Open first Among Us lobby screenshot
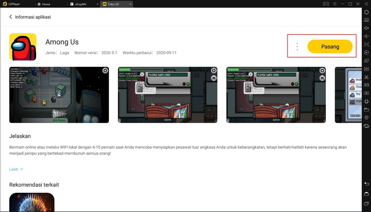 coord(59,95)
